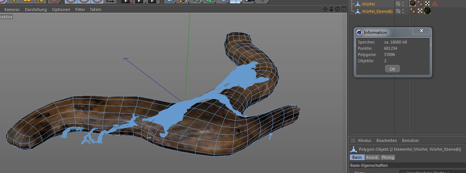Viewport: 466px width, 173px height.
Task: Switch to the Phong tab
Action: tap(388, 157)
